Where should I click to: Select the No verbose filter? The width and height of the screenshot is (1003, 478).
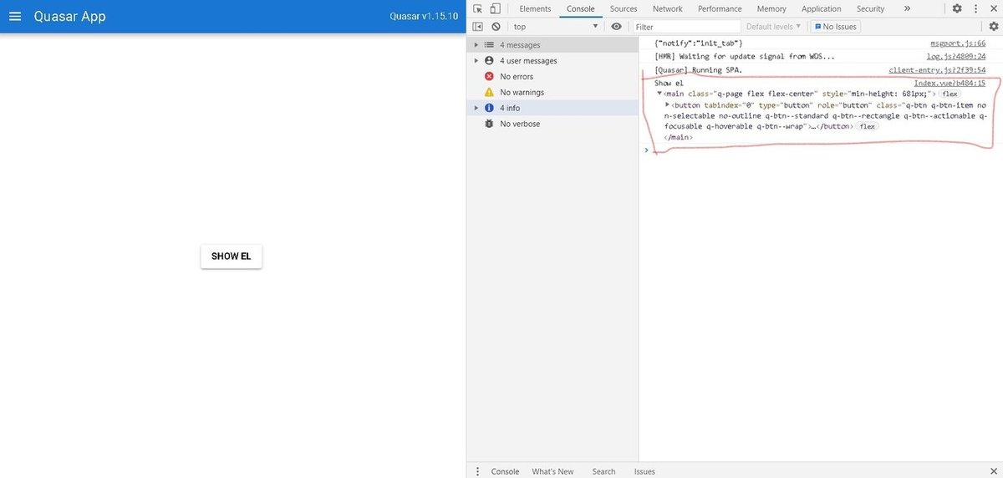pos(520,124)
